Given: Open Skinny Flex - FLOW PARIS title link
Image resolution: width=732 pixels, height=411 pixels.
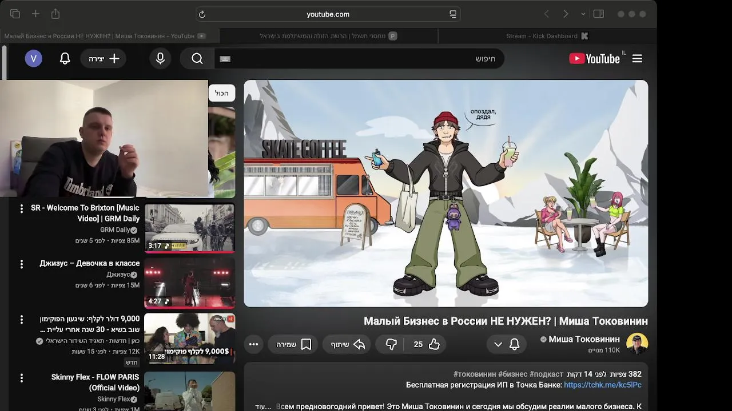Looking at the screenshot, I should pyautogui.click(x=96, y=382).
